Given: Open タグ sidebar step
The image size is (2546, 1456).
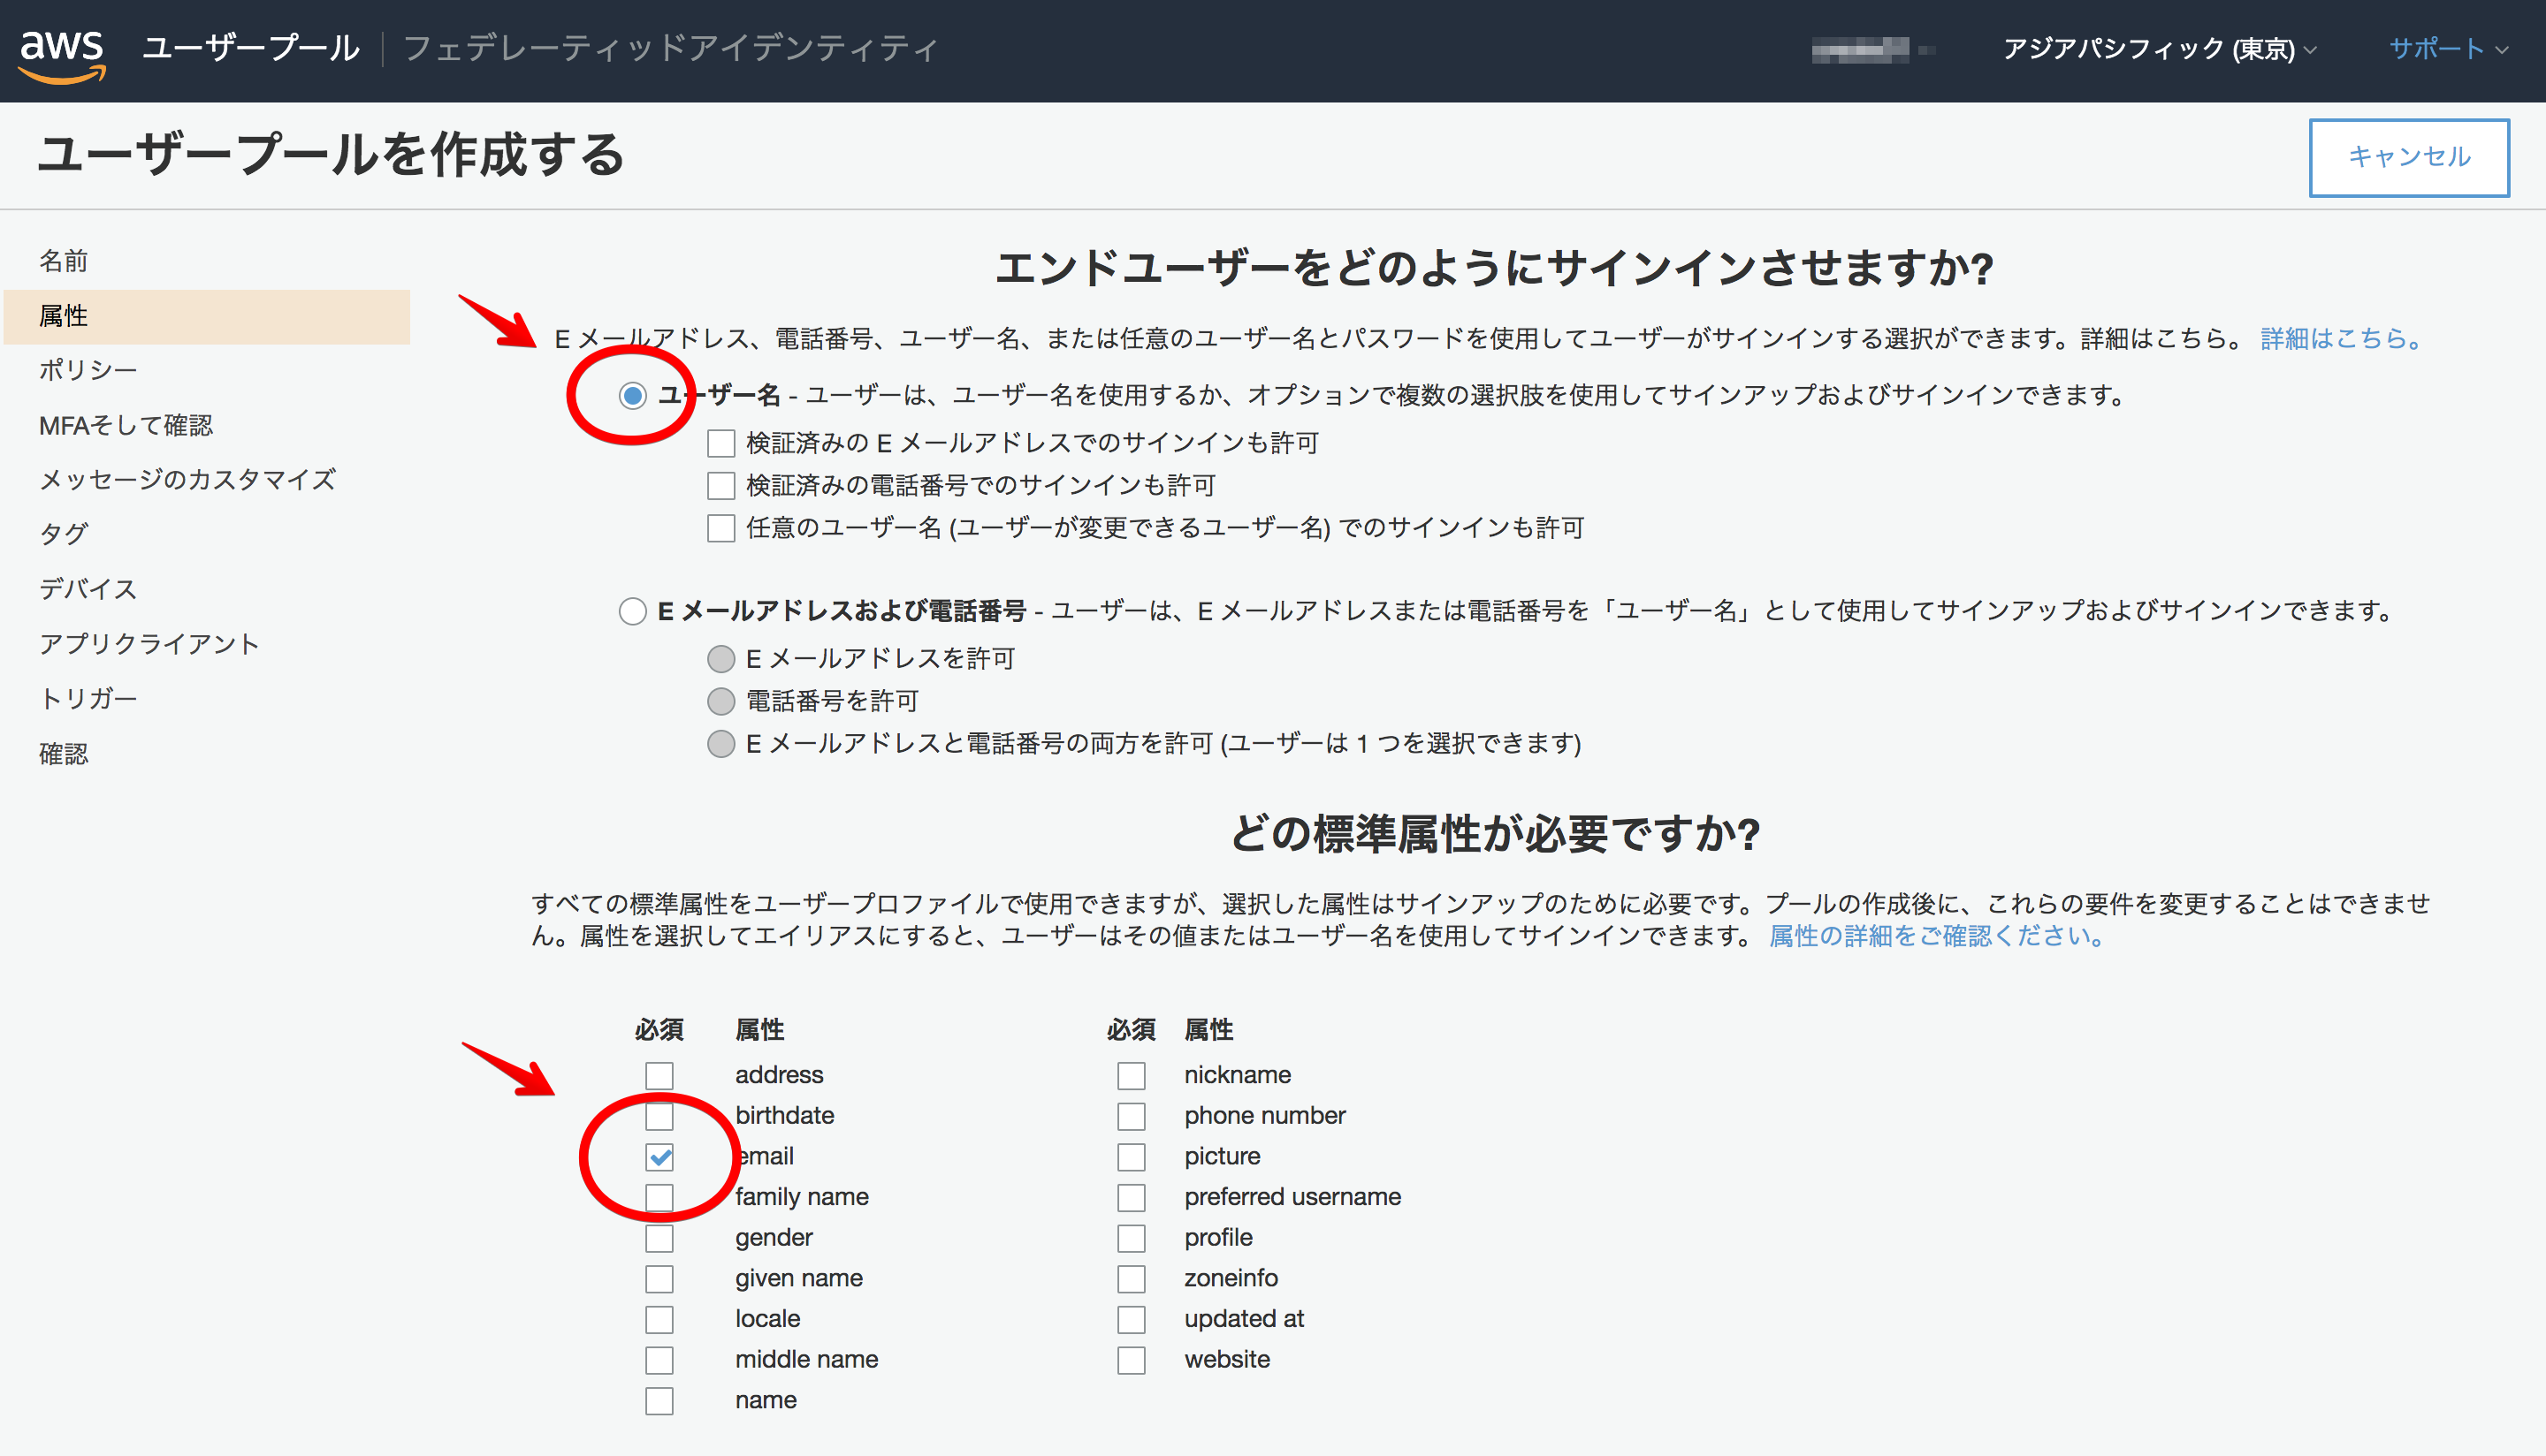Looking at the screenshot, I should pyautogui.click(x=64, y=534).
